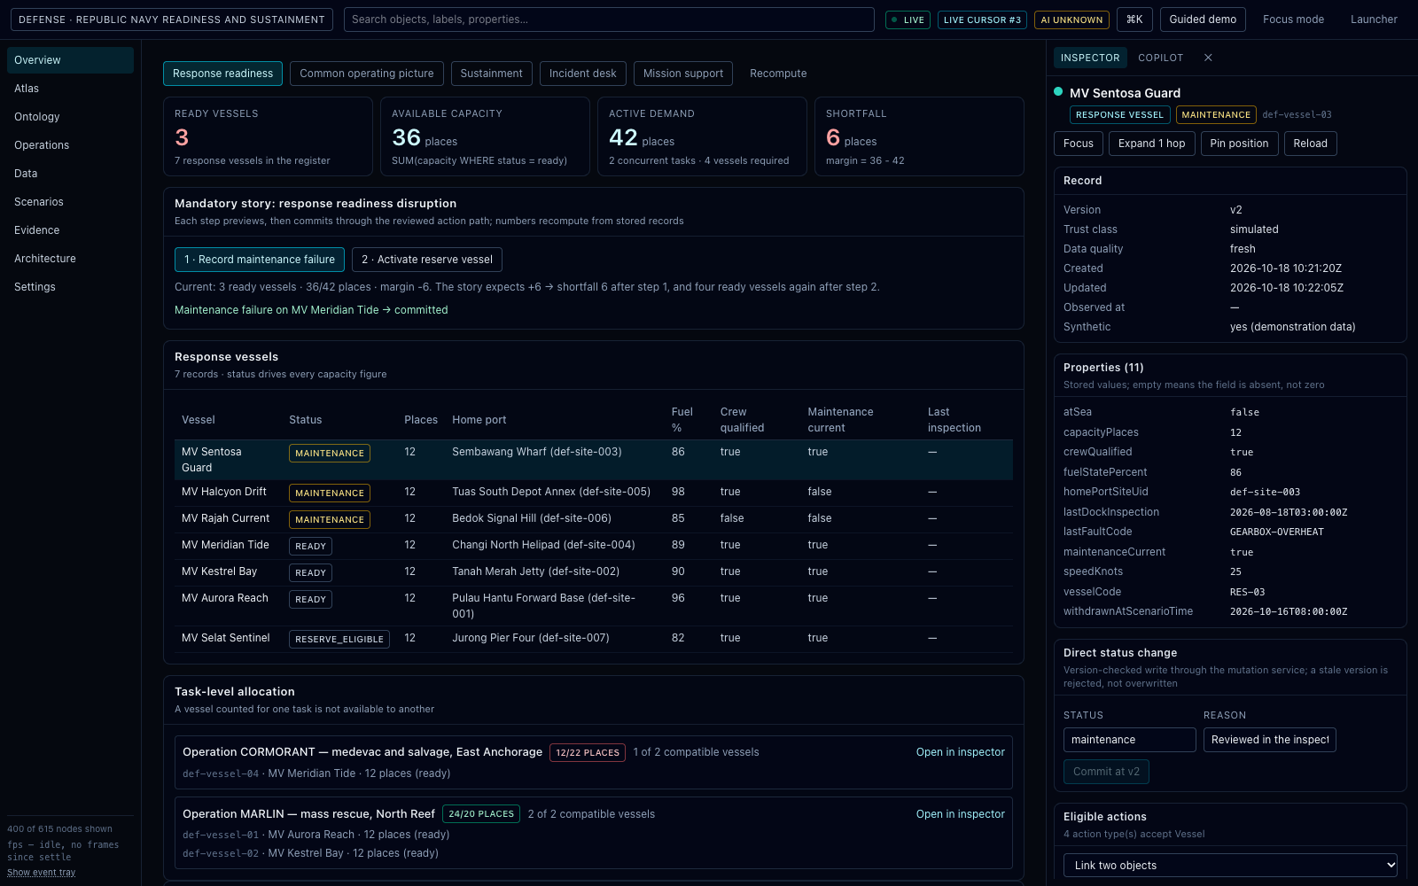This screenshot has width=1418, height=886.
Task: Close the inspector panel with the X icon
Action: click(1208, 58)
